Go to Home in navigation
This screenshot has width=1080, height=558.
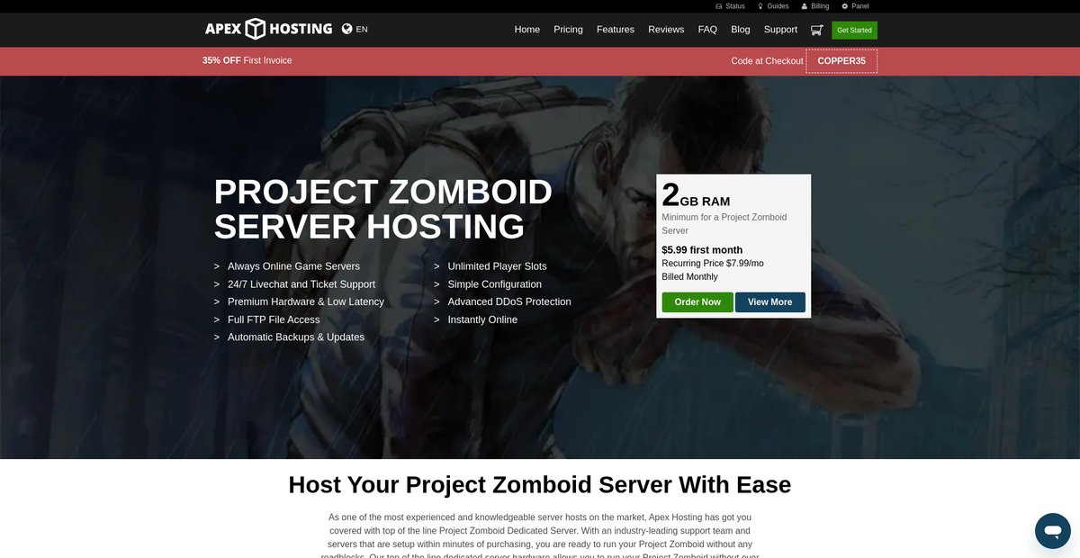click(527, 30)
